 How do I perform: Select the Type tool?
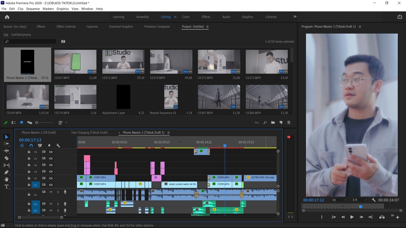click(x=6, y=186)
